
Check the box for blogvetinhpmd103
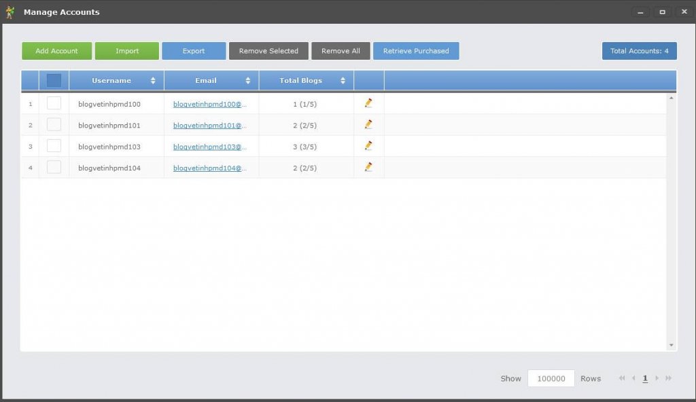[54, 146]
